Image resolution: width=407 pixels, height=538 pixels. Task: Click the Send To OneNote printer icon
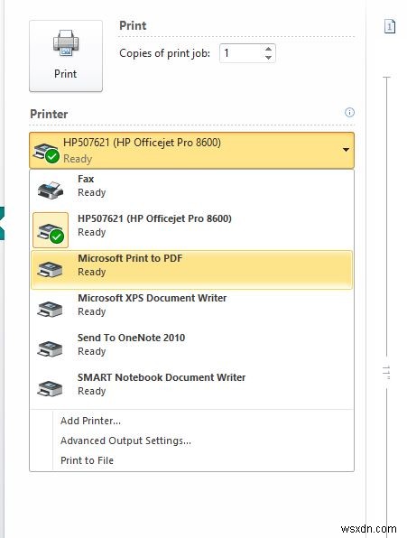(x=50, y=349)
